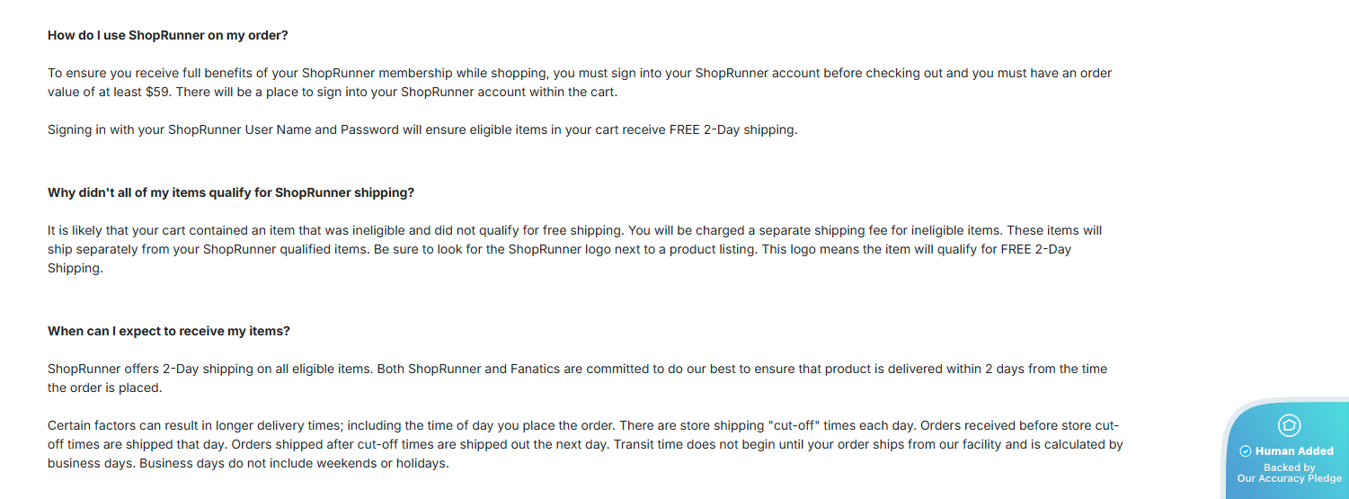Click the "Human Added" badge label
The width and height of the screenshot is (1349, 499).
click(1294, 451)
